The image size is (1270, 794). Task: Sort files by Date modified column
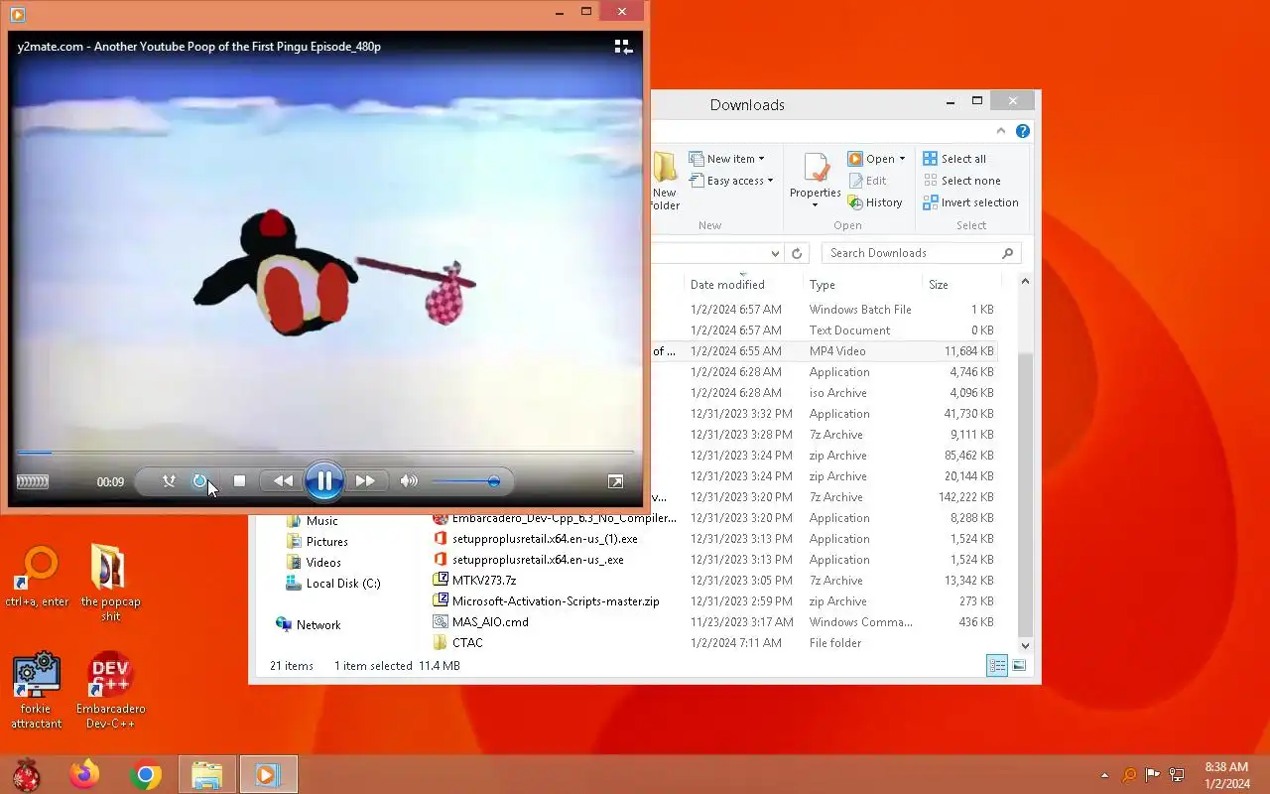pos(744,285)
